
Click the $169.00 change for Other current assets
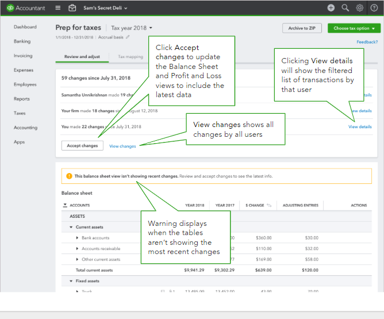click(264, 259)
